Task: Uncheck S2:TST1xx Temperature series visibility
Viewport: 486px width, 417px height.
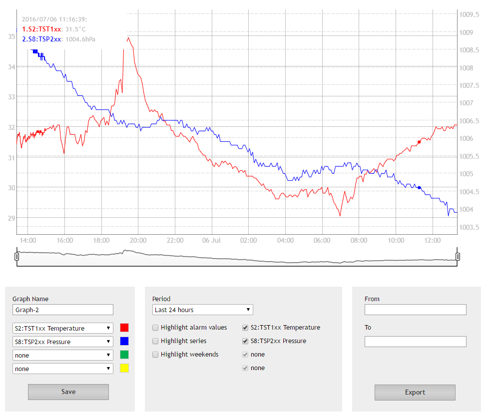Action: 245,328
